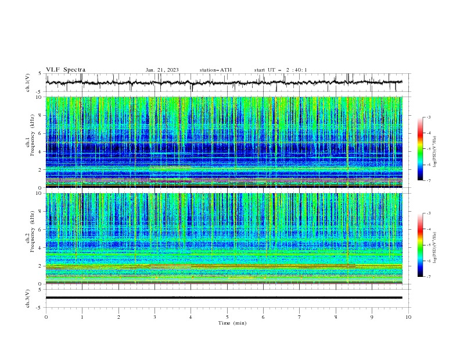Click the ch.2 PSD color bar
The height and width of the screenshot is (356, 460).
pyautogui.click(x=421, y=245)
